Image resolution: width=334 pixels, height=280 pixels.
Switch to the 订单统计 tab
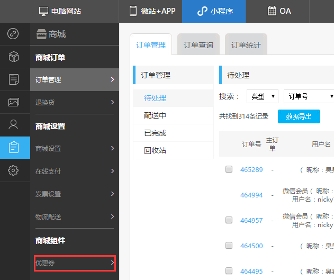tap(246, 46)
